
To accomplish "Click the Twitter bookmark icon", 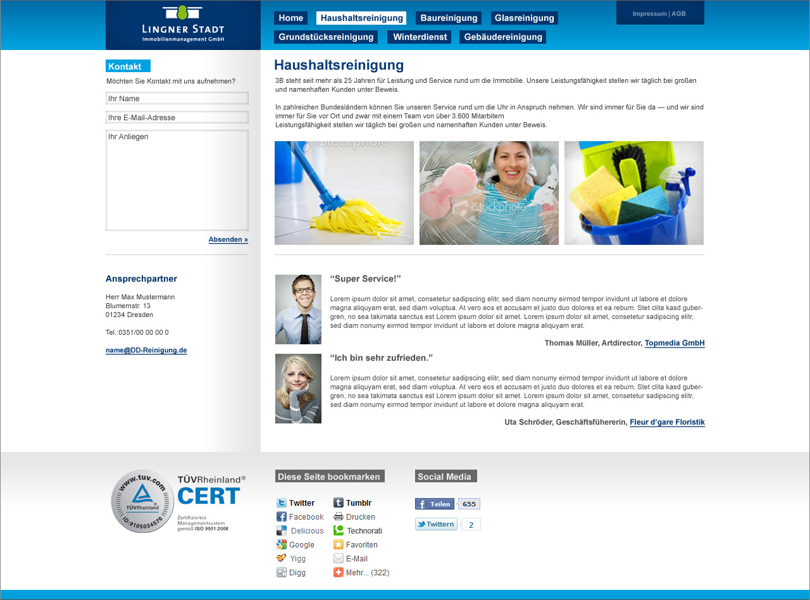I will pos(282,503).
